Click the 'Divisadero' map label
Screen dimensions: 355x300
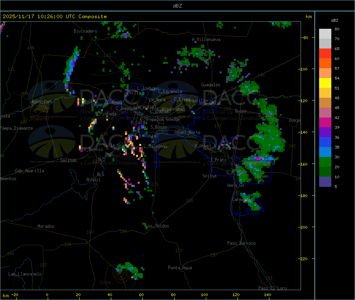pyautogui.click(x=85, y=31)
